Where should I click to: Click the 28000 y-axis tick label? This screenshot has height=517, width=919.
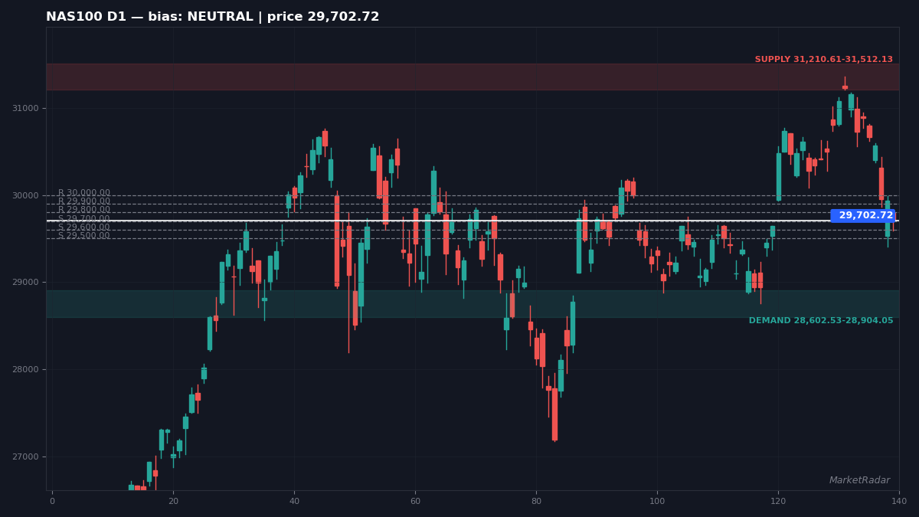25,370
